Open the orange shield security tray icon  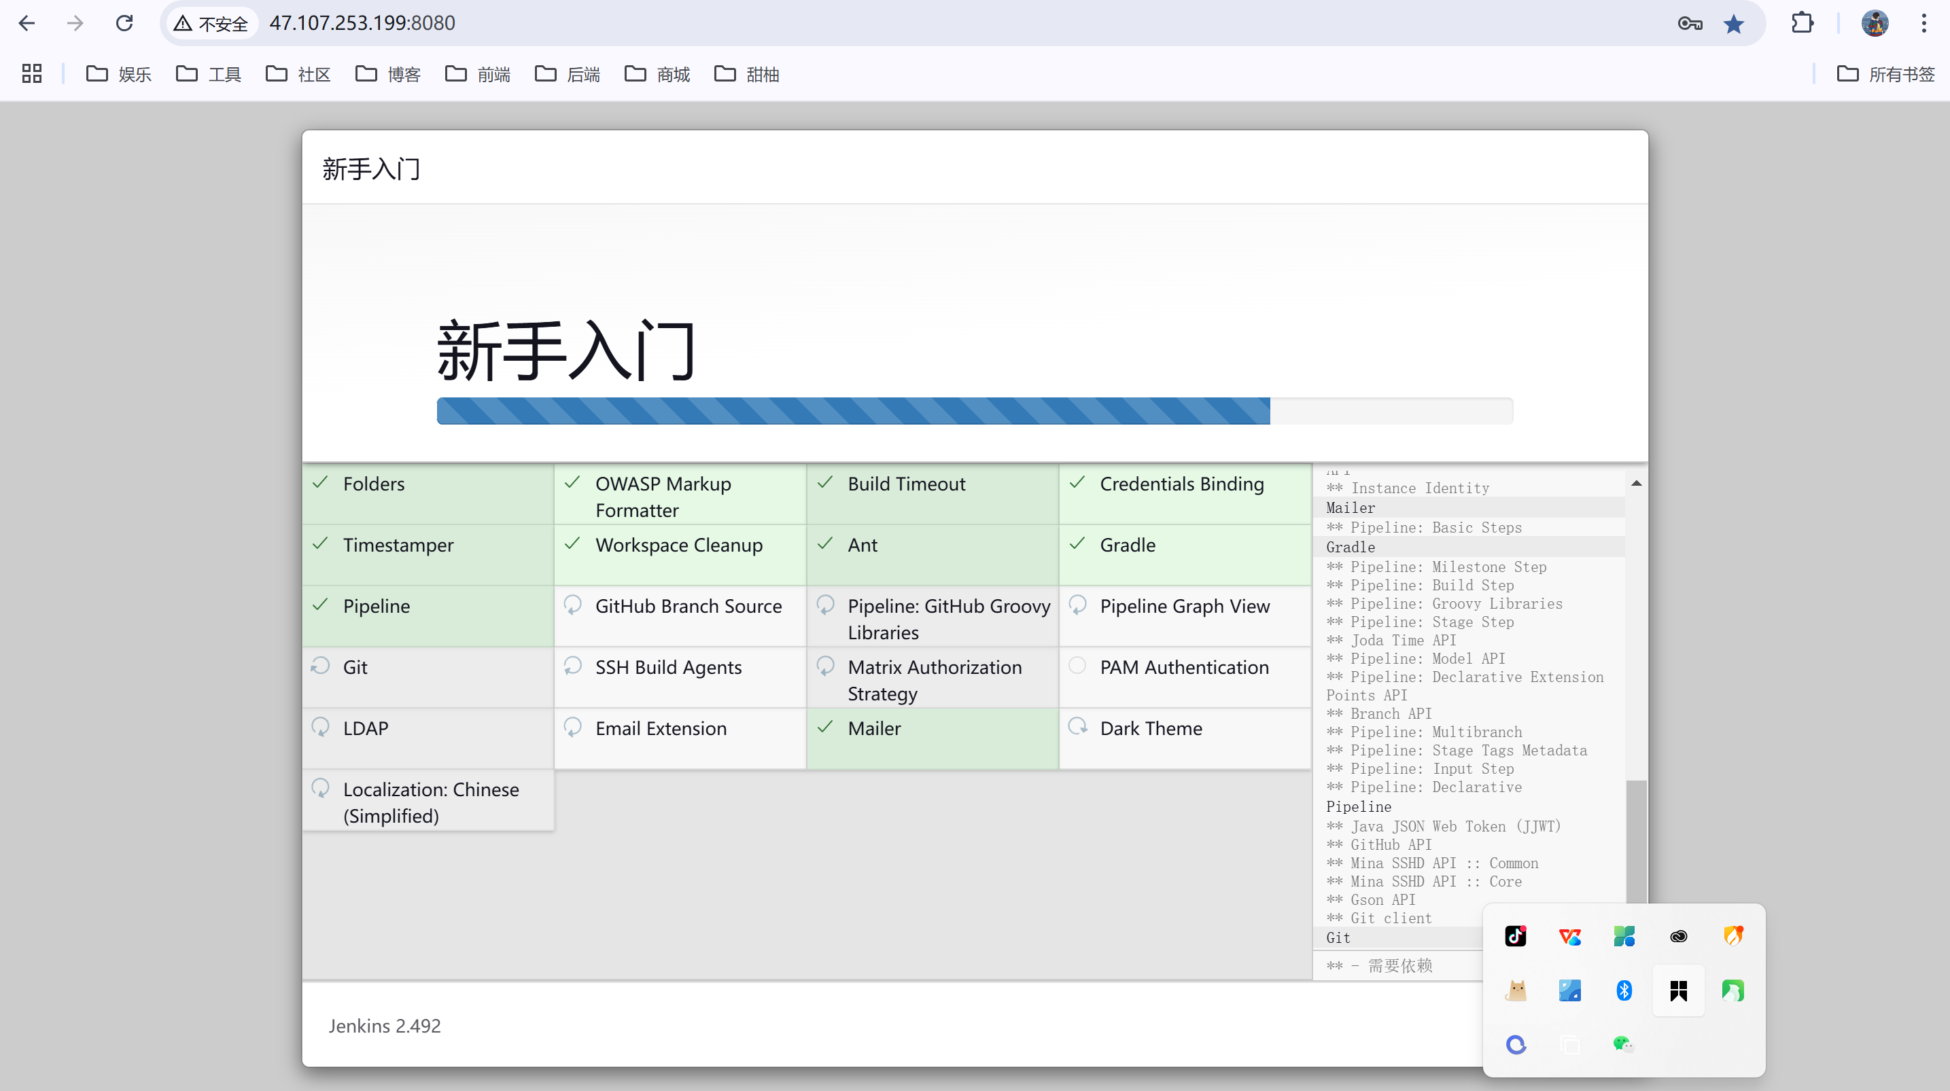point(1733,936)
